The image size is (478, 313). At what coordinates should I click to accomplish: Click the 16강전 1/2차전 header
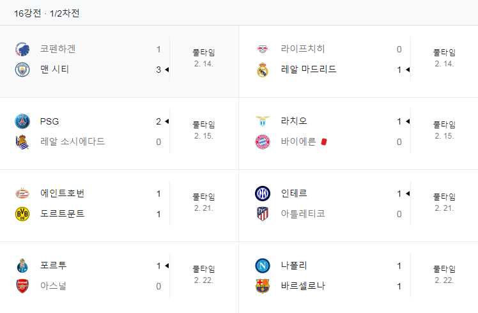click(47, 13)
